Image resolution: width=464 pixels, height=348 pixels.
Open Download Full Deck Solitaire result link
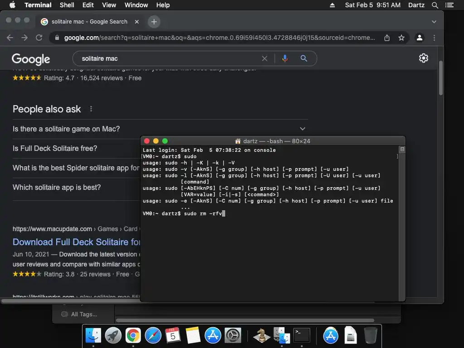(x=76, y=242)
